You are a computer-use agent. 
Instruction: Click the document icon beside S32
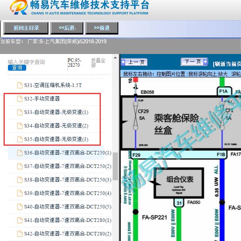(x=20, y=99)
